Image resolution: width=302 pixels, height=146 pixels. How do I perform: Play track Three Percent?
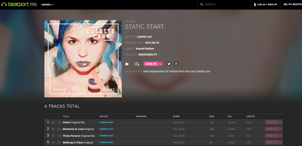pyautogui.click(x=53, y=136)
